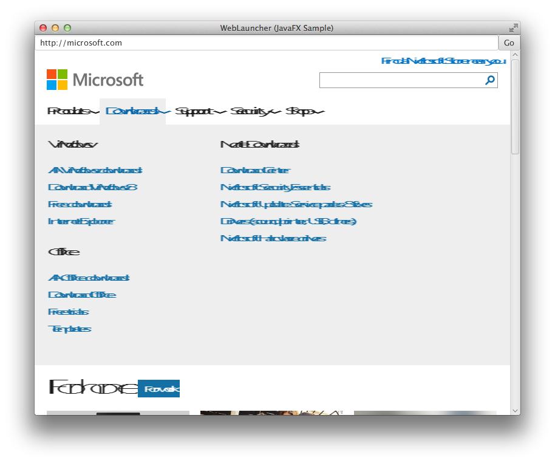Select the Internet Explorer link

pyautogui.click(x=81, y=221)
